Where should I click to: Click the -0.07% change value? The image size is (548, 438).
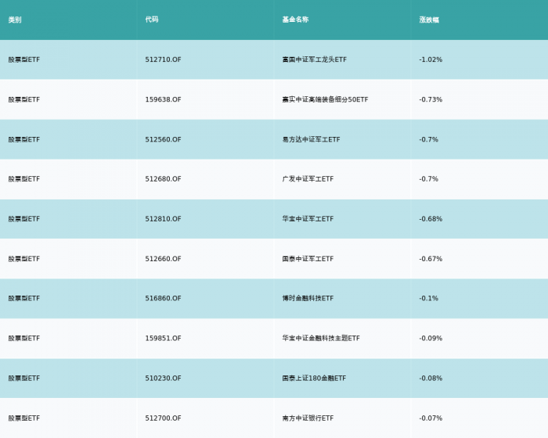coord(431,418)
